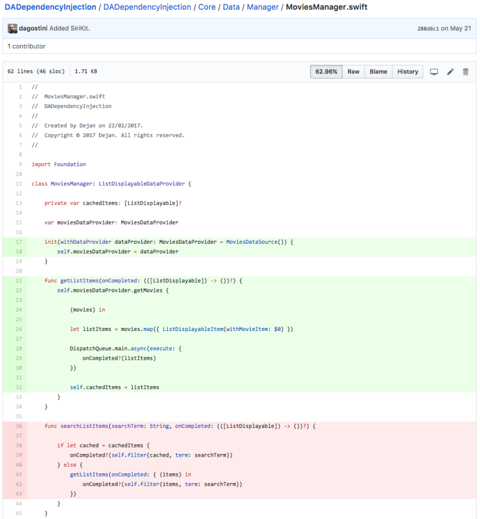This screenshot has height=519, width=480.
Task: View file History
Action: (x=408, y=72)
